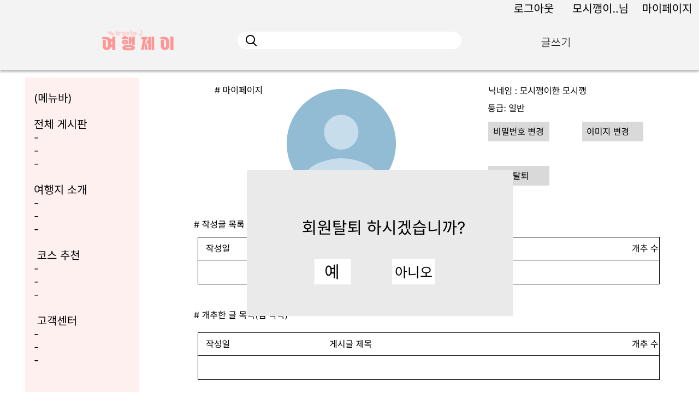Cancel deletion by clicking 아니오

(x=413, y=271)
